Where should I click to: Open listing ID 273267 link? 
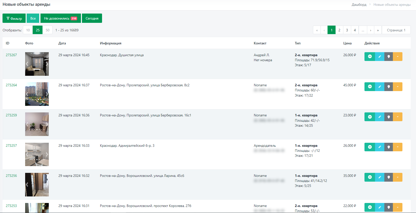point(11,55)
